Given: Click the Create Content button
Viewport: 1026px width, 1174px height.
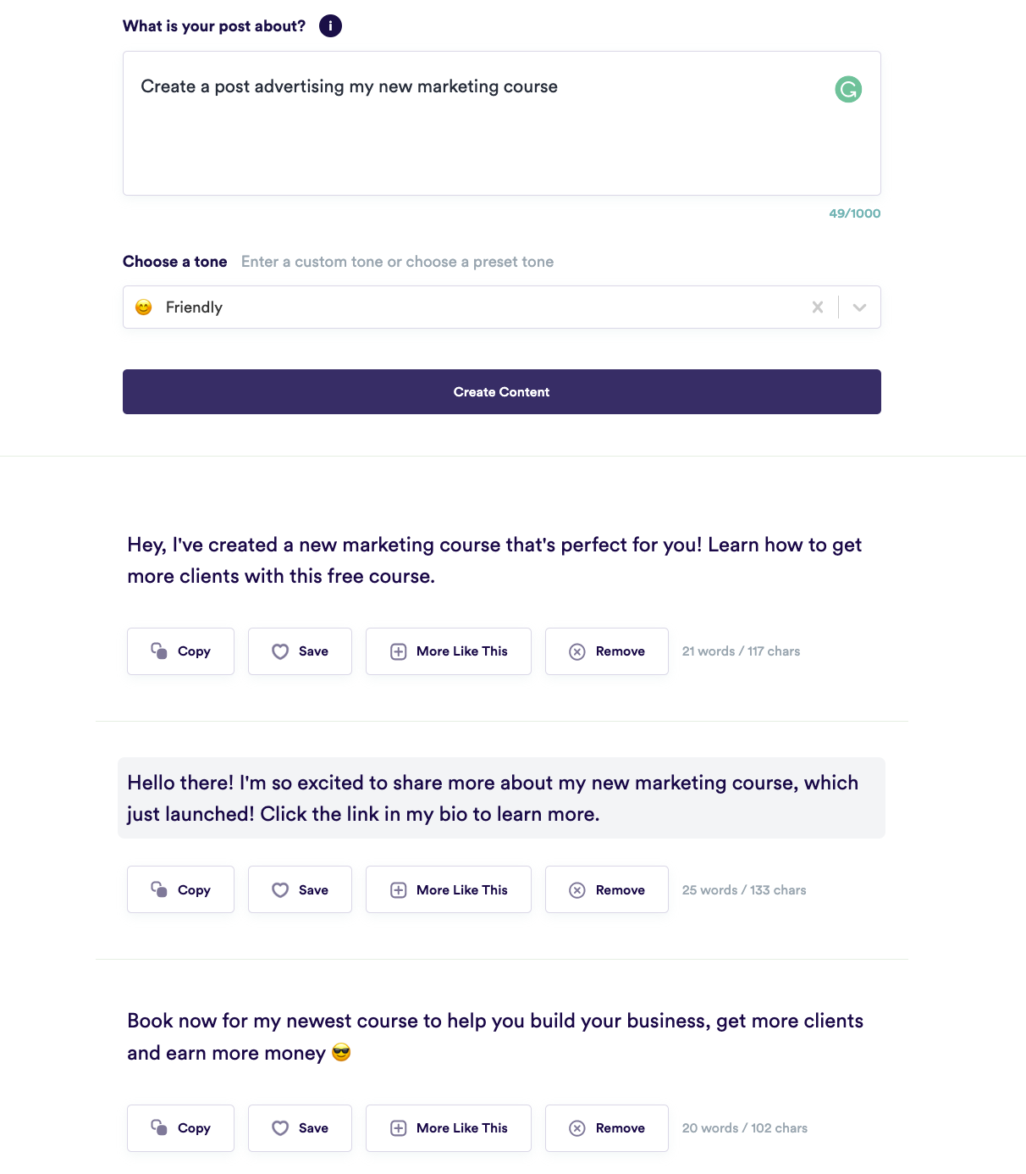Looking at the screenshot, I should pyautogui.click(x=501, y=392).
